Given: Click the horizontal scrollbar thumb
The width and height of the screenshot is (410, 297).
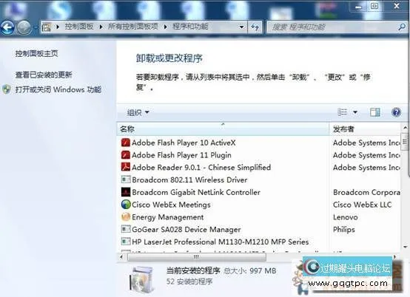Looking at the screenshot, I should point(197,257).
